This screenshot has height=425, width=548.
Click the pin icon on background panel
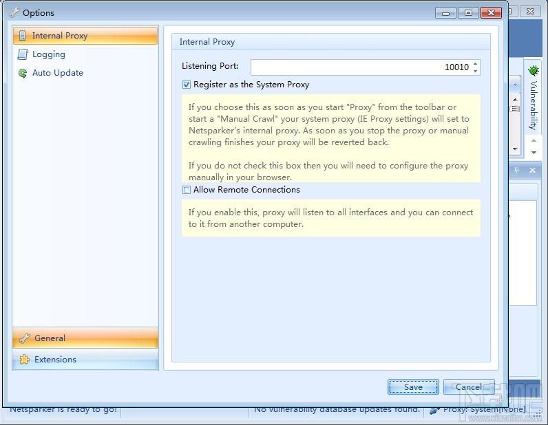(x=516, y=171)
